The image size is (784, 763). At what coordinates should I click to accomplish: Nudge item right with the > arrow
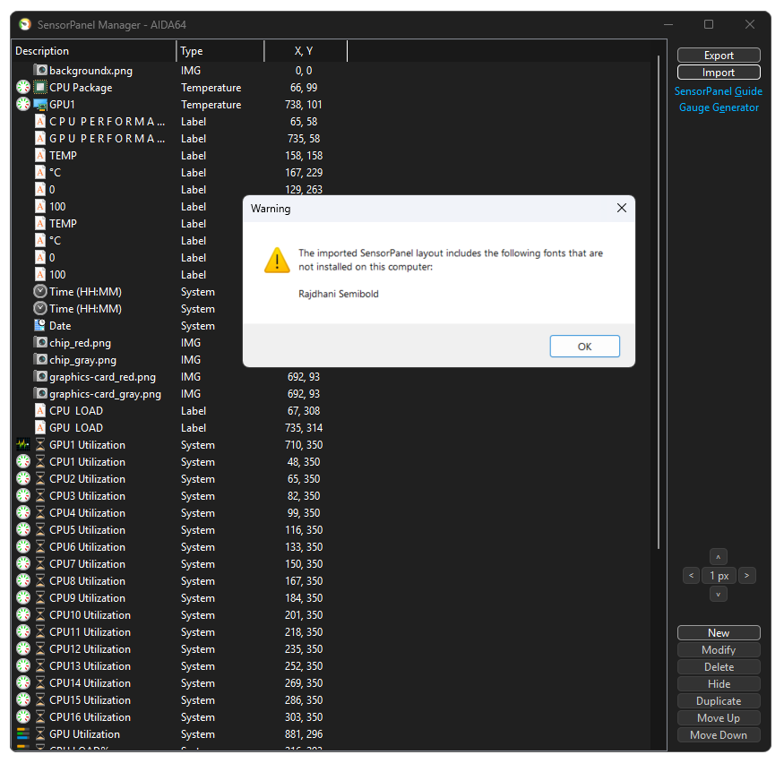pos(746,575)
